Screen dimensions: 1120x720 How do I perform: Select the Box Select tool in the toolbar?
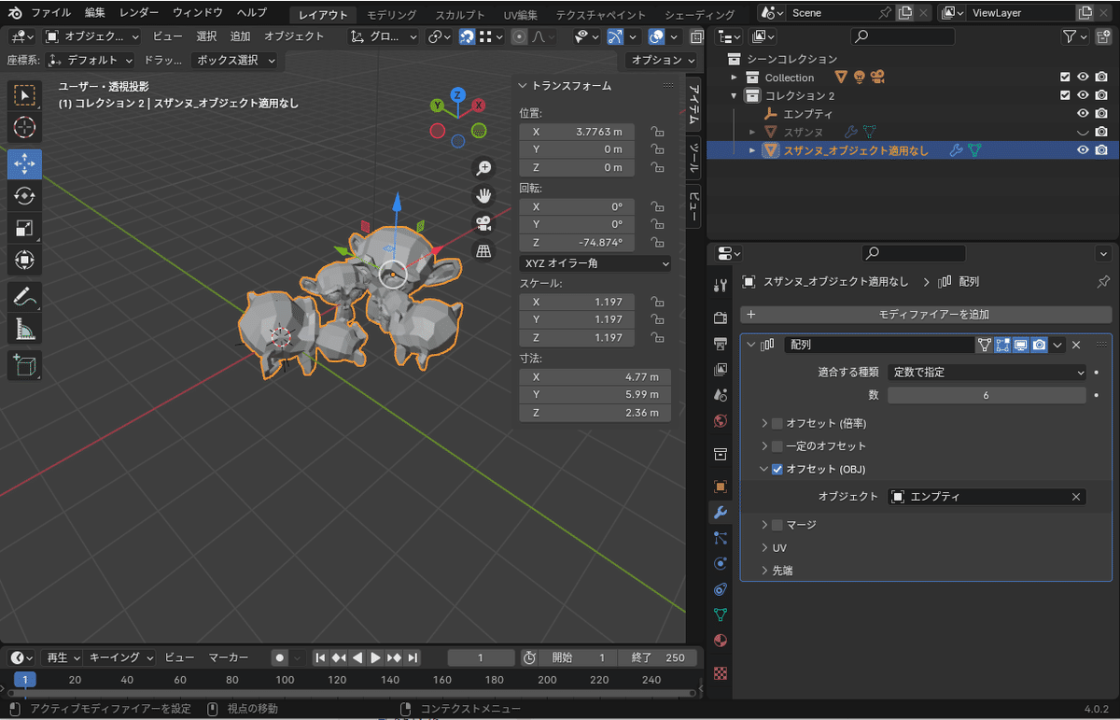pos(24,95)
